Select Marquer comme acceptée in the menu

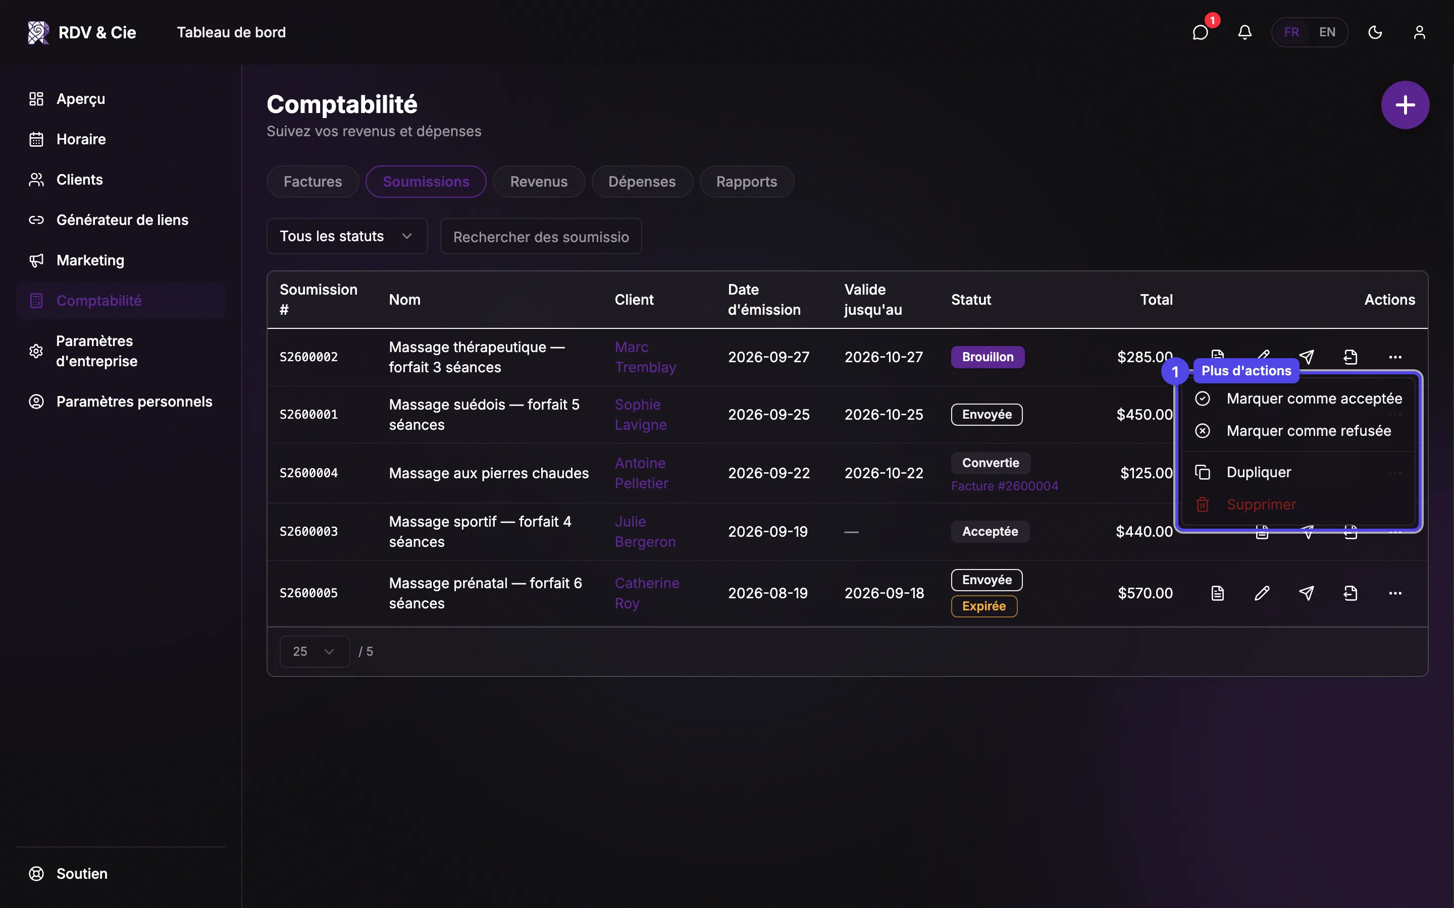[1299, 399]
